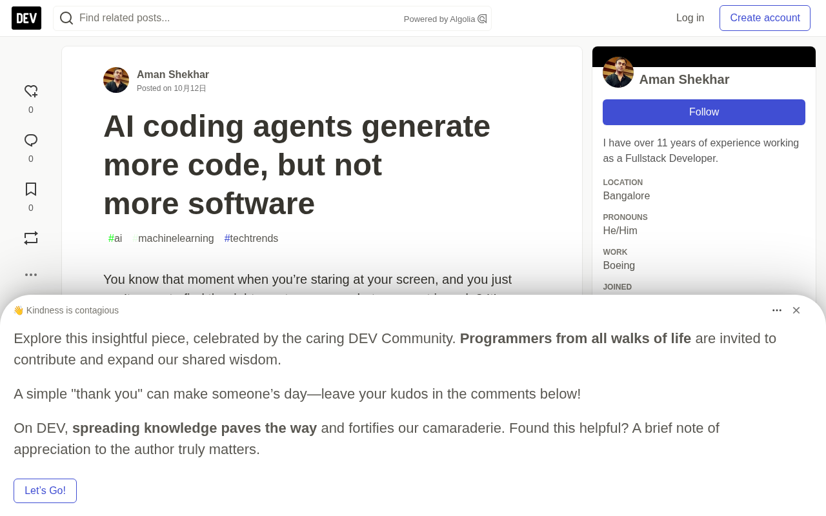Click the search magnifier icon

(66, 18)
